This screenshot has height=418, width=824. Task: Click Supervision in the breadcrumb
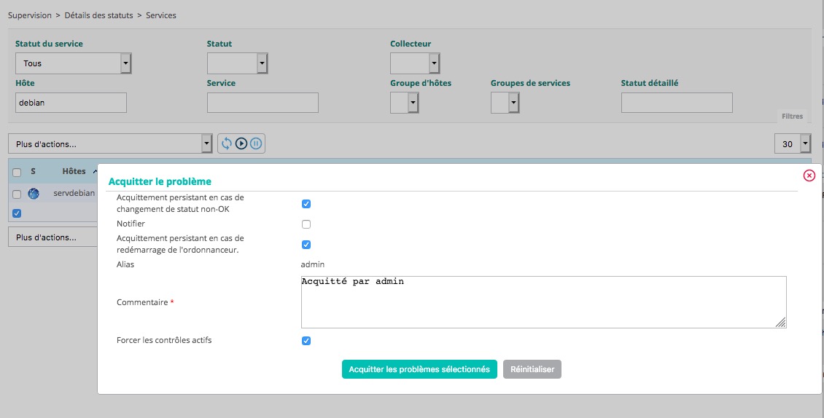pos(30,15)
